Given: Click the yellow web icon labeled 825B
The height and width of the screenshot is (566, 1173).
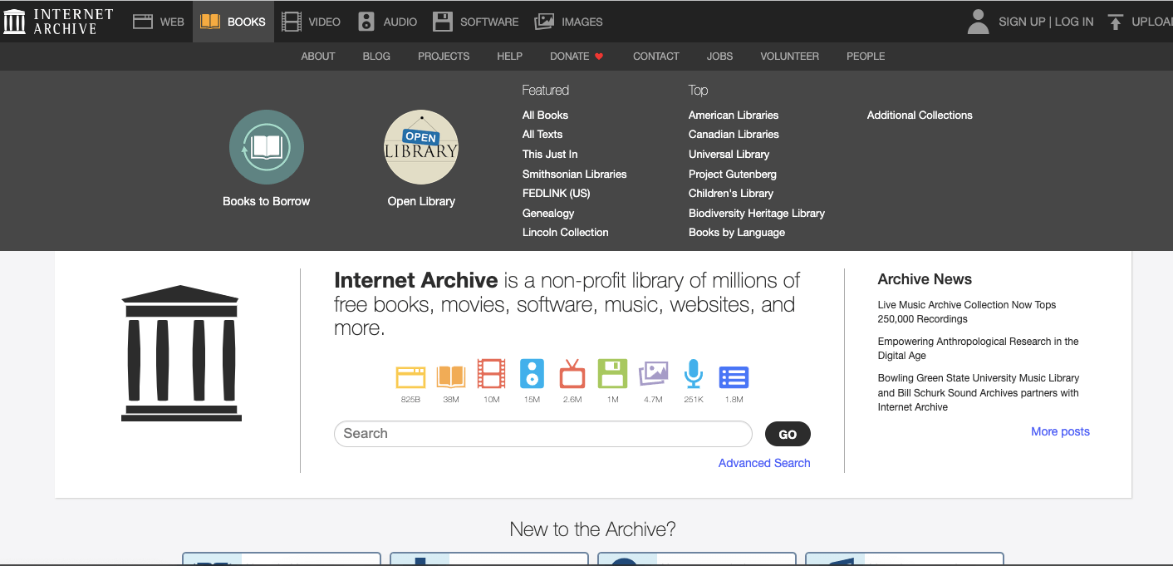Looking at the screenshot, I should tap(410, 377).
